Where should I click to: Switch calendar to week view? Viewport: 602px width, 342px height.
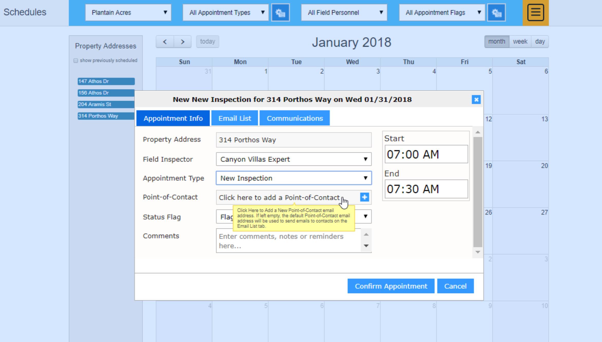click(x=520, y=42)
